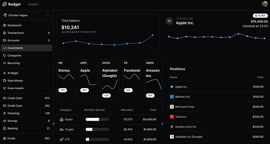The height and width of the screenshot is (144, 270).
Task: Click the AI avatar beside Apple Inc.
Action: click(x=169, y=21)
